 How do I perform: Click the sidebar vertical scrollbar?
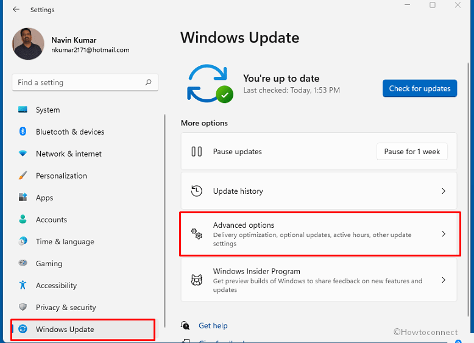164,221
